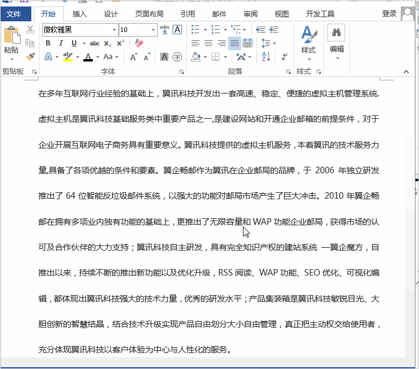
Task: Clear formatting with the eraser icon
Action: tap(139, 43)
